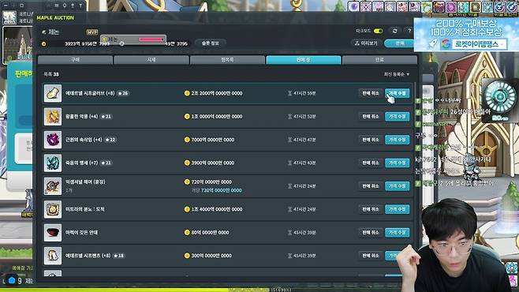The image size is (519, 292).
Task: Open the 찜목록 tab
Action: pyautogui.click(x=227, y=60)
